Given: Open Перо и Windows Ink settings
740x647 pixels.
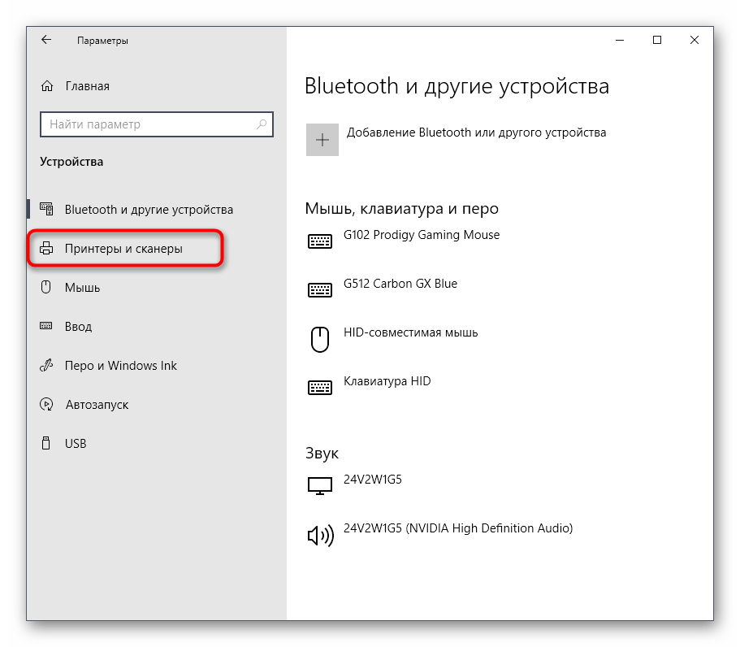Looking at the screenshot, I should pos(120,366).
